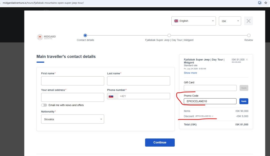Close the booking dialog with the X button
The width and height of the screenshot is (270, 156).
point(248,21)
